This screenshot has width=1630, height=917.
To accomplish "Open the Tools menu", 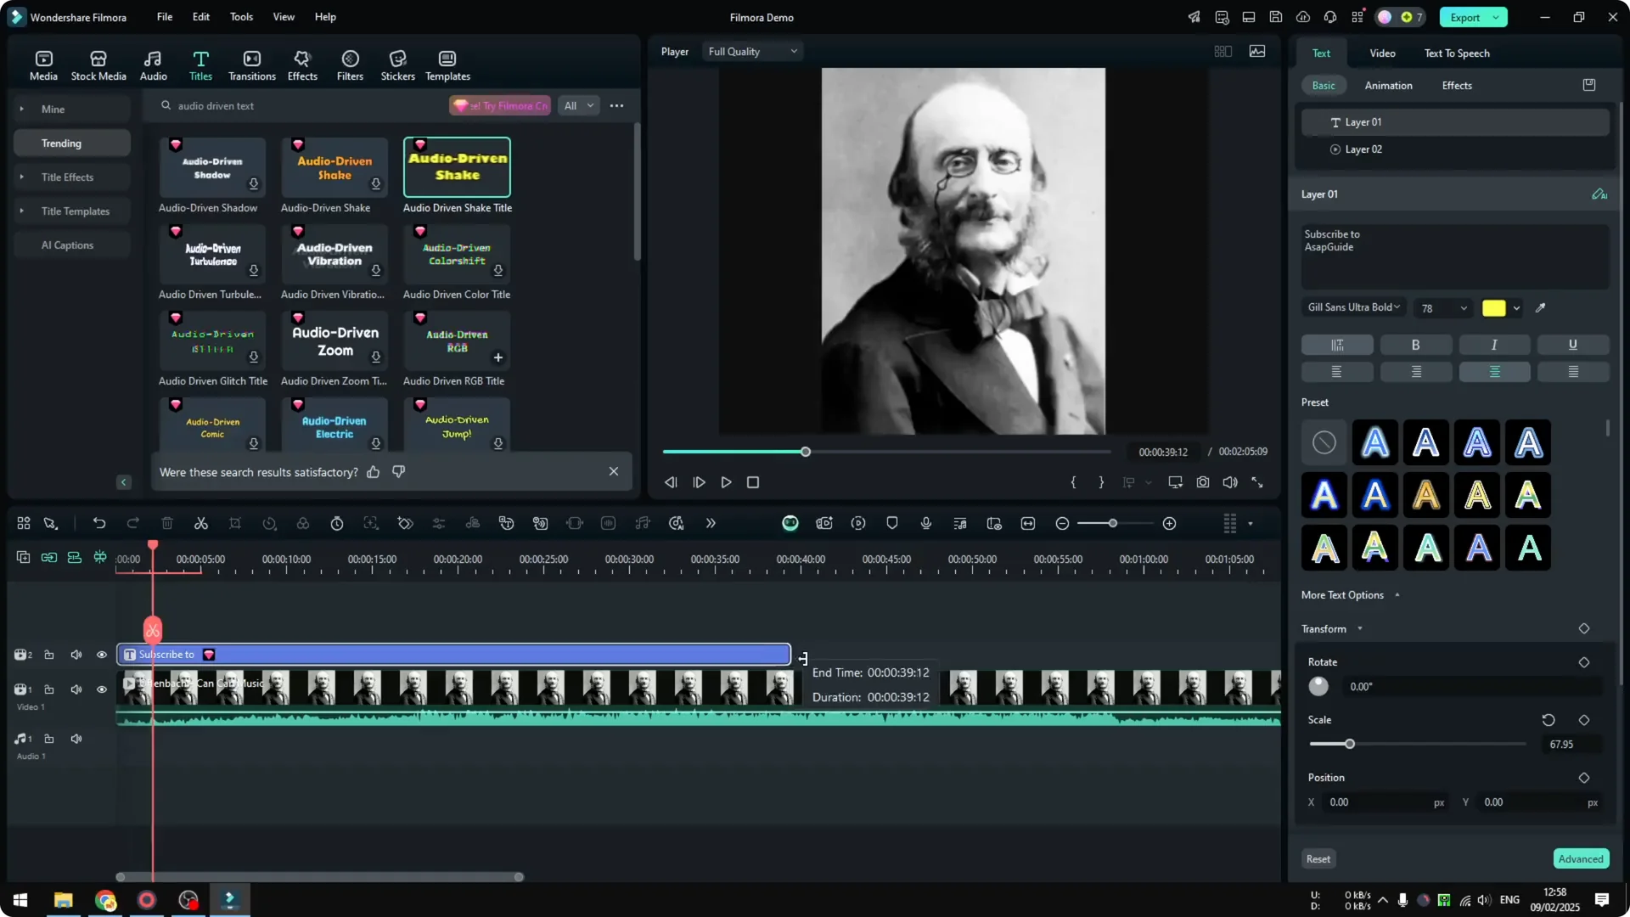I will (x=240, y=17).
